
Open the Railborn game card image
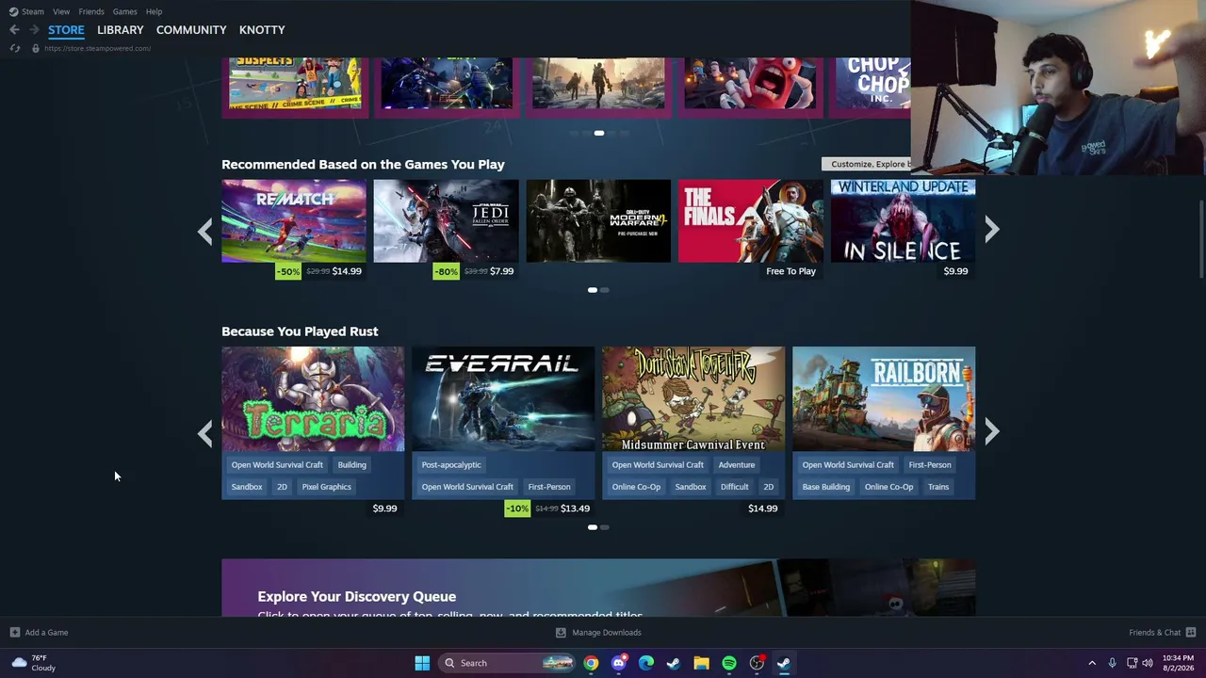coord(884,399)
